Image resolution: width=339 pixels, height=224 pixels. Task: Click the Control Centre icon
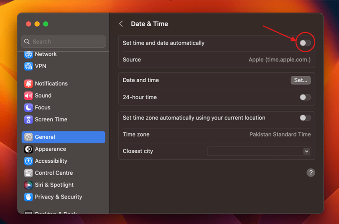(28, 173)
